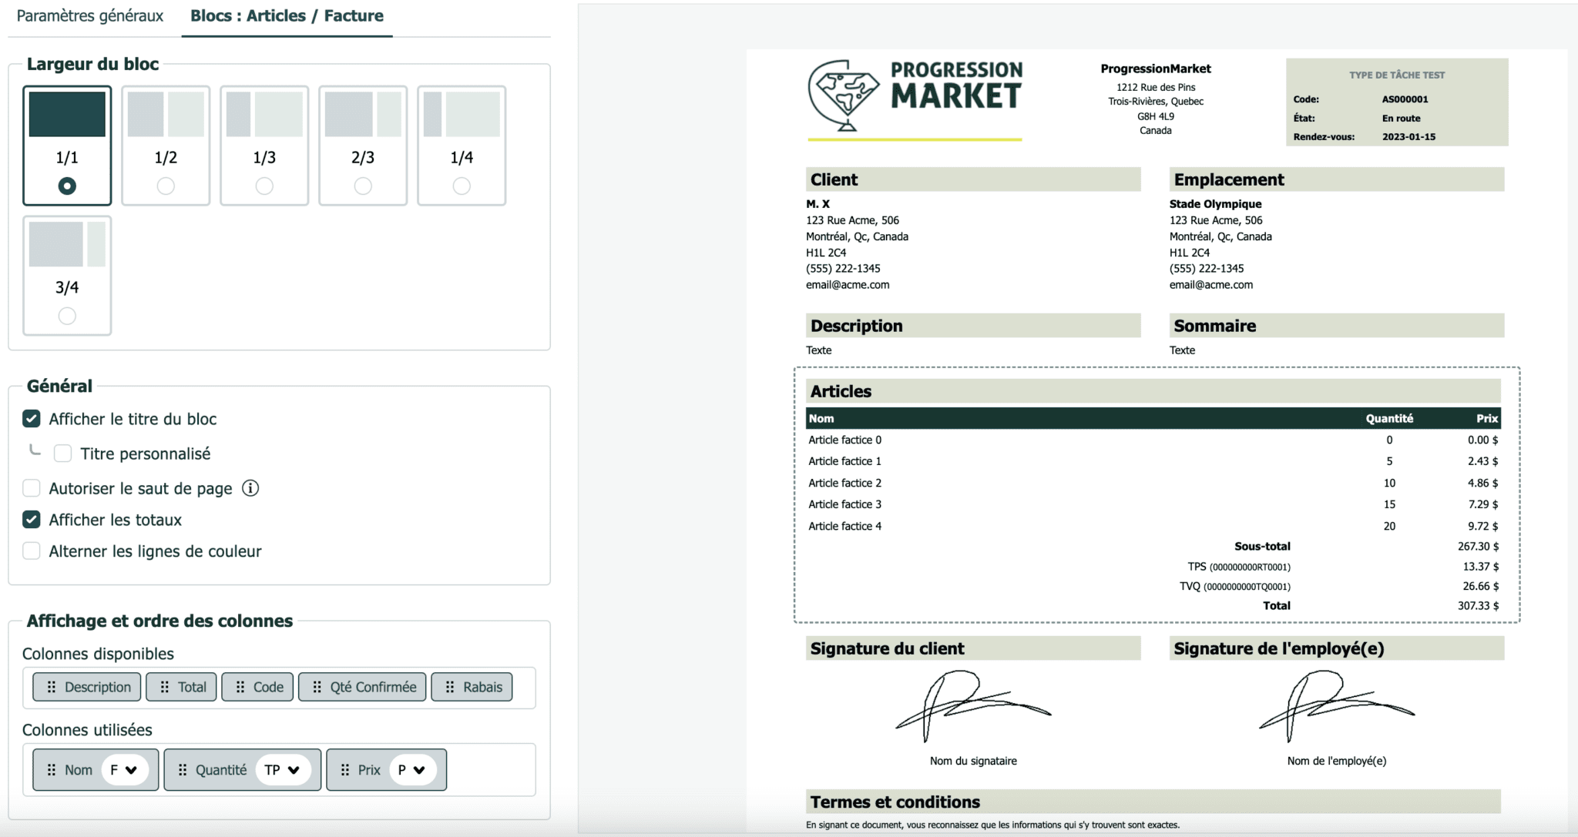This screenshot has height=837, width=1578.
Task: Open the F dropdown on the Nom column
Action: [x=124, y=770]
